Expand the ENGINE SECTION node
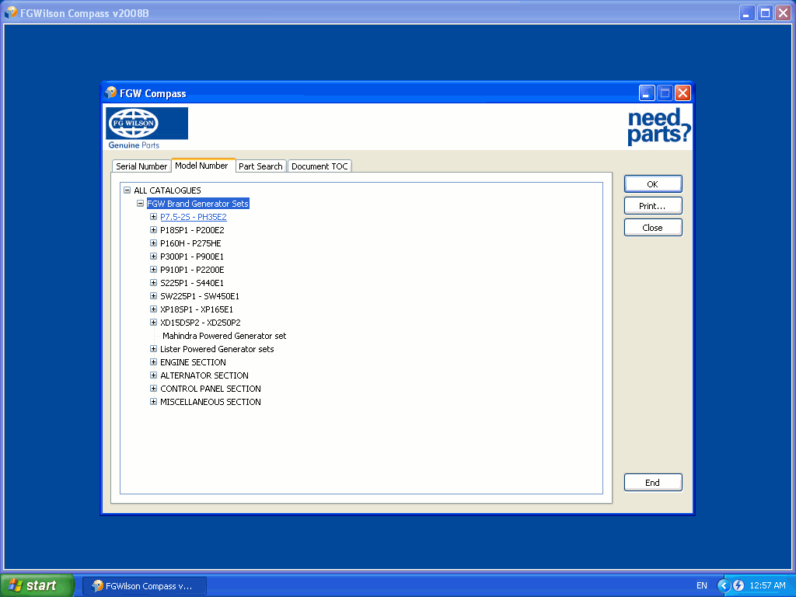Image resolution: width=796 pixels, height=597 pixels. click(153, 362)
